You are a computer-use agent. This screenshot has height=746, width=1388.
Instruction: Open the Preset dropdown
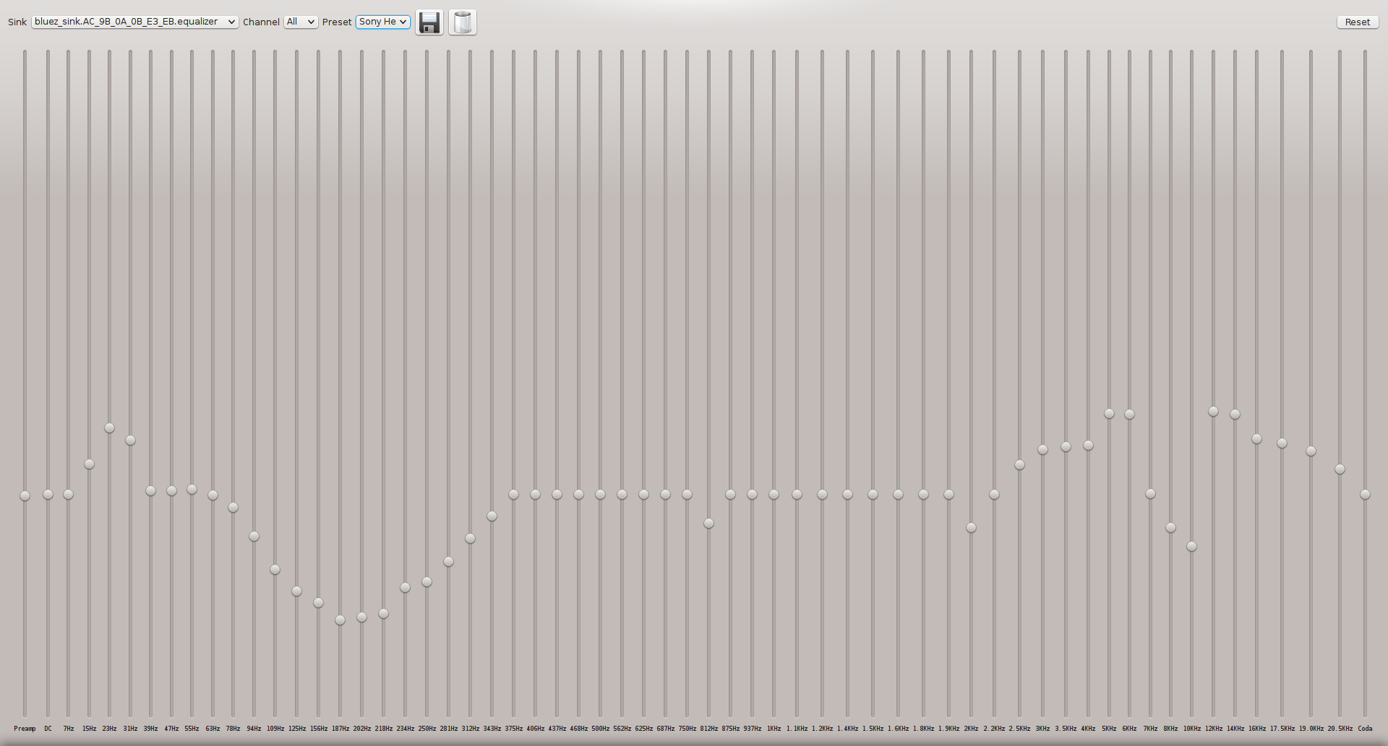pyautogui.click(x=382, y=22)
